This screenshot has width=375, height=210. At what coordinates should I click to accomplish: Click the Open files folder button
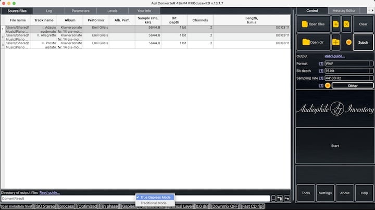point(314,24)
